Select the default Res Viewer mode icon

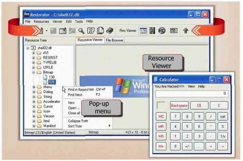pos(143,31)
